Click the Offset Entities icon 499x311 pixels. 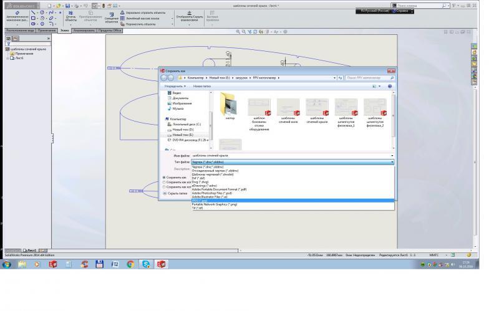(x=110, y=15)
